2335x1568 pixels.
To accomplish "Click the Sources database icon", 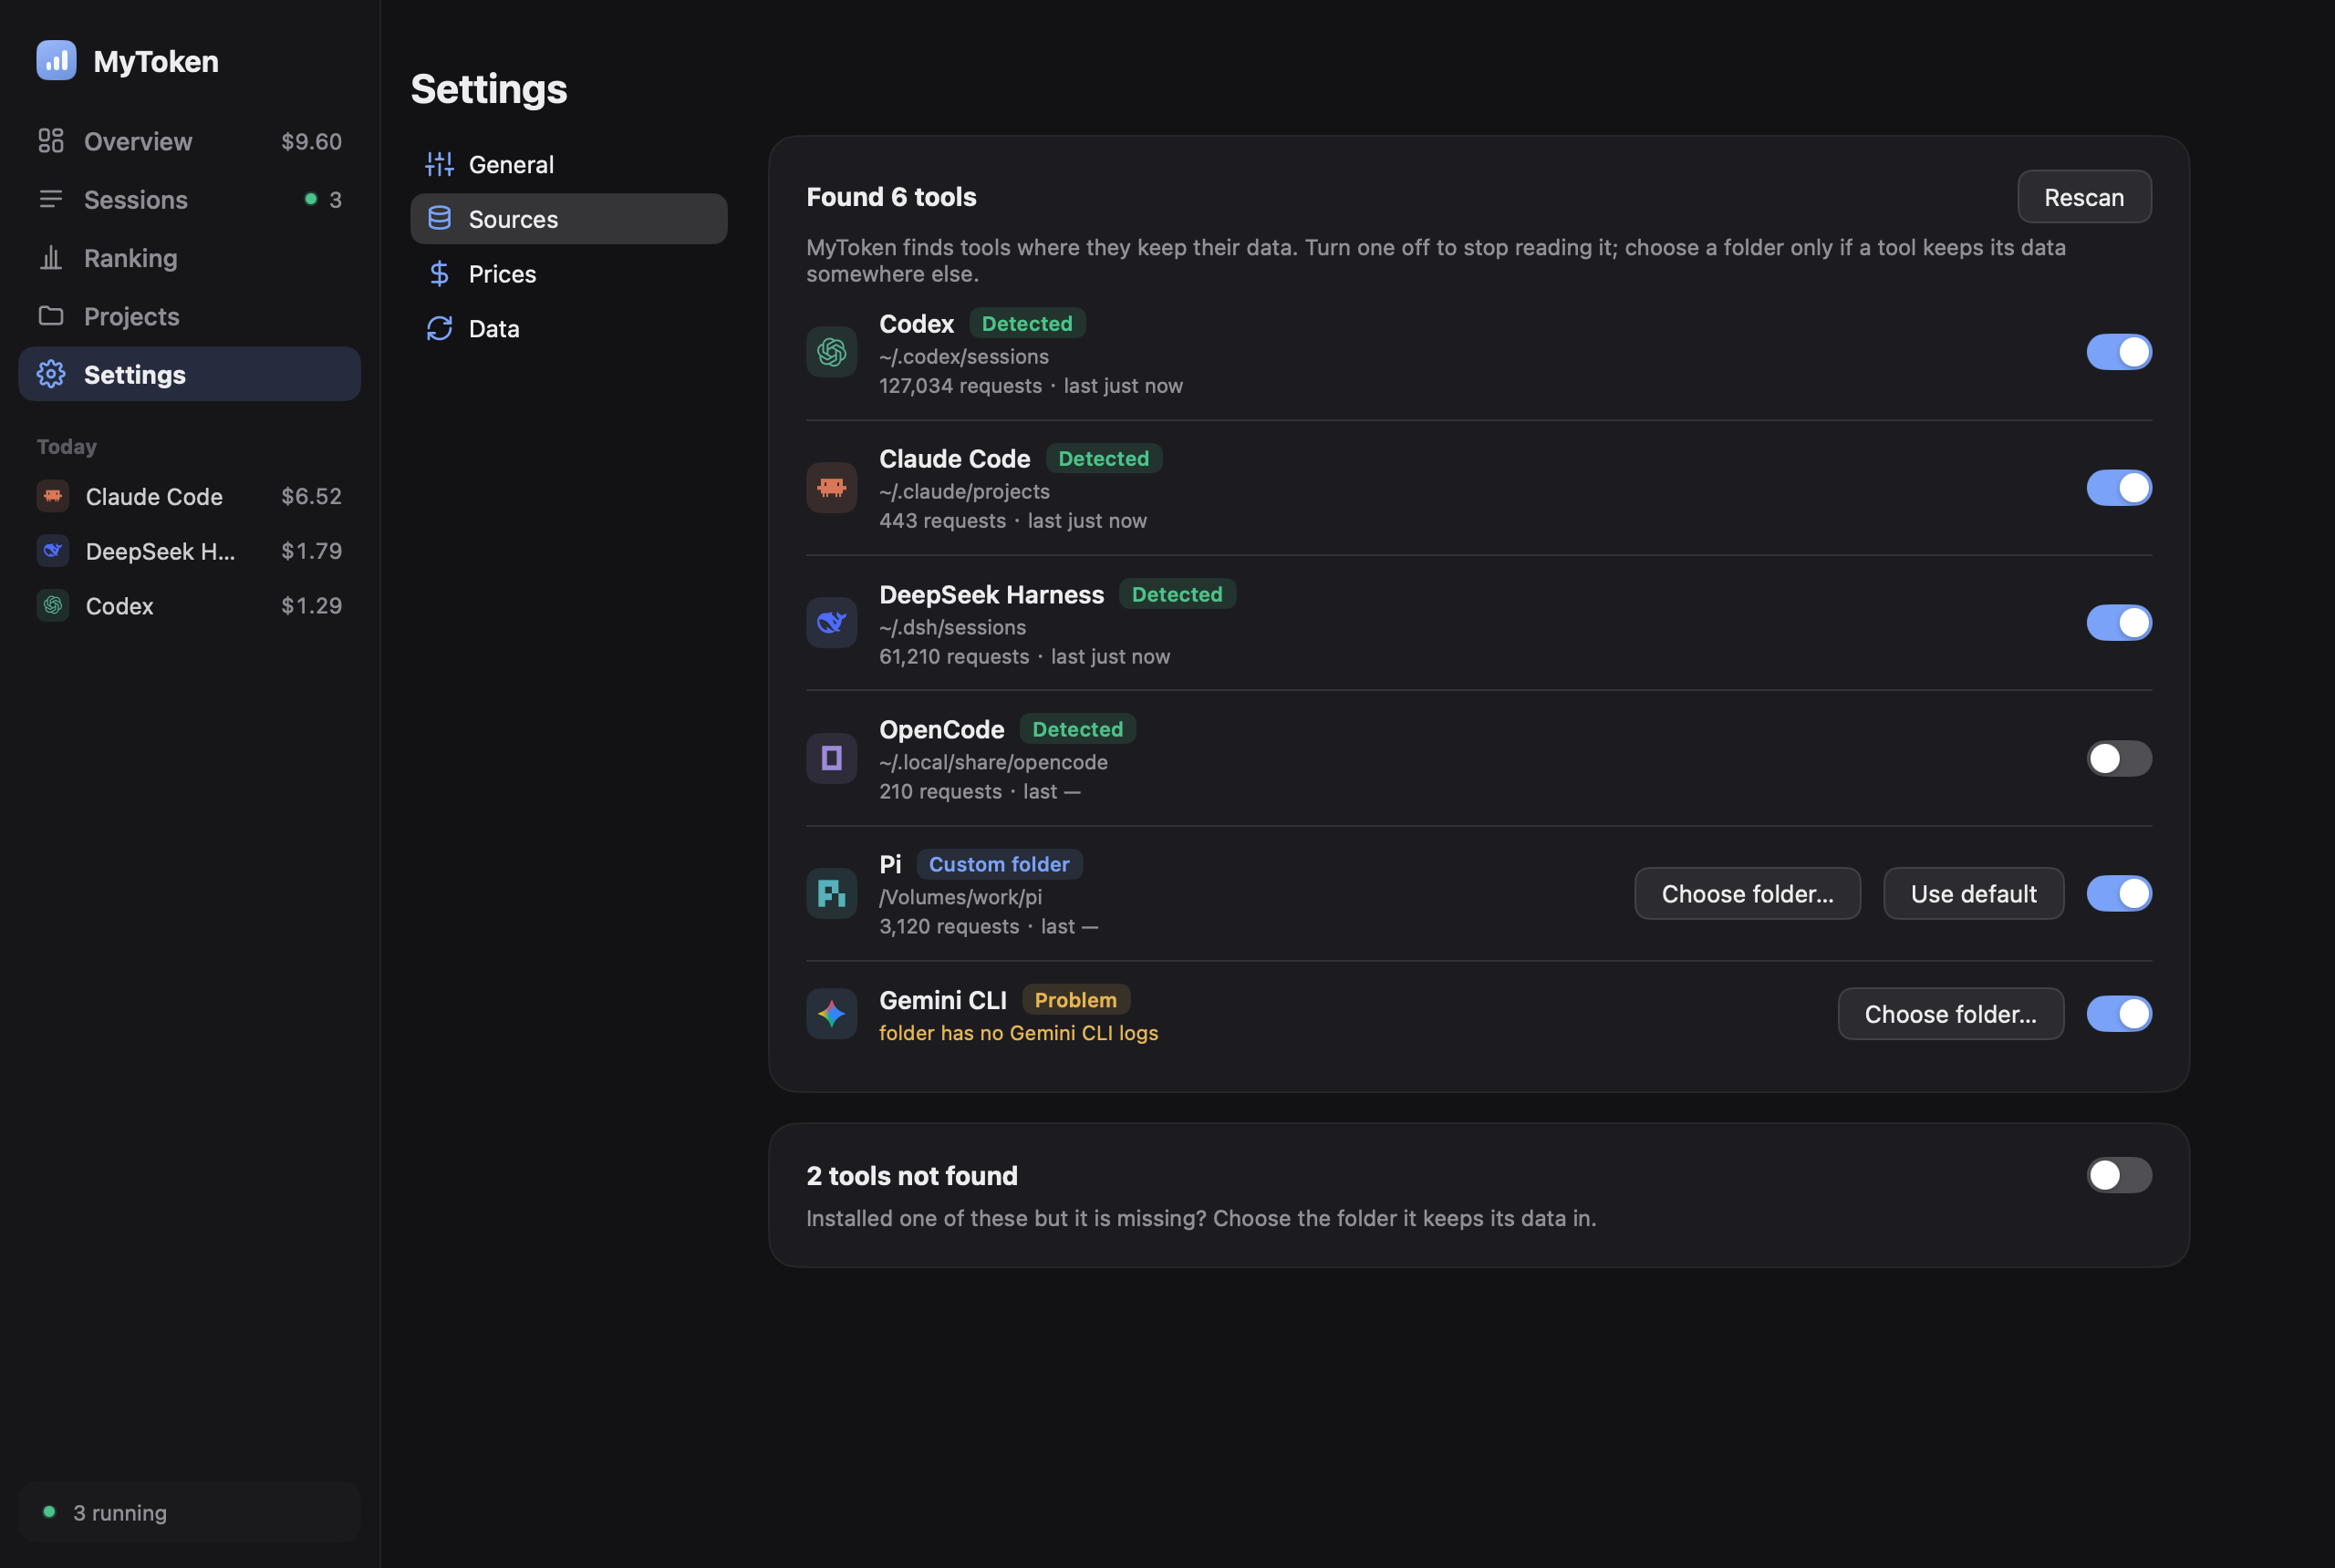I will [440, 218].
